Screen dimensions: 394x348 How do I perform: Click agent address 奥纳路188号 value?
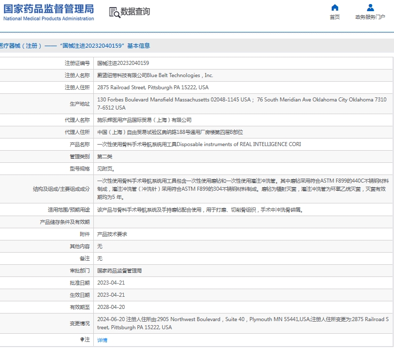point(170,132)
